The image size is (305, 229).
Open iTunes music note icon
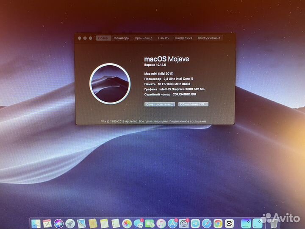161,223
